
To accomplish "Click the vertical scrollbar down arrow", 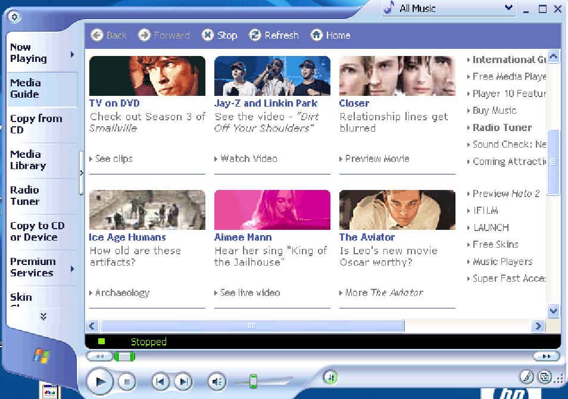I will (553, 311).
